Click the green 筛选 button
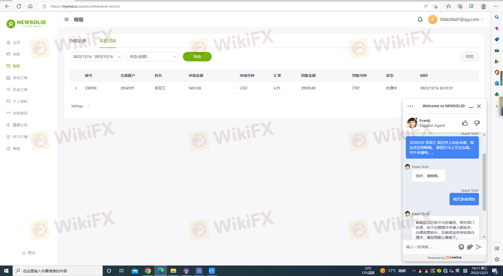The height and width of the screenshot is (276, 503). click(x=197, y=57)
